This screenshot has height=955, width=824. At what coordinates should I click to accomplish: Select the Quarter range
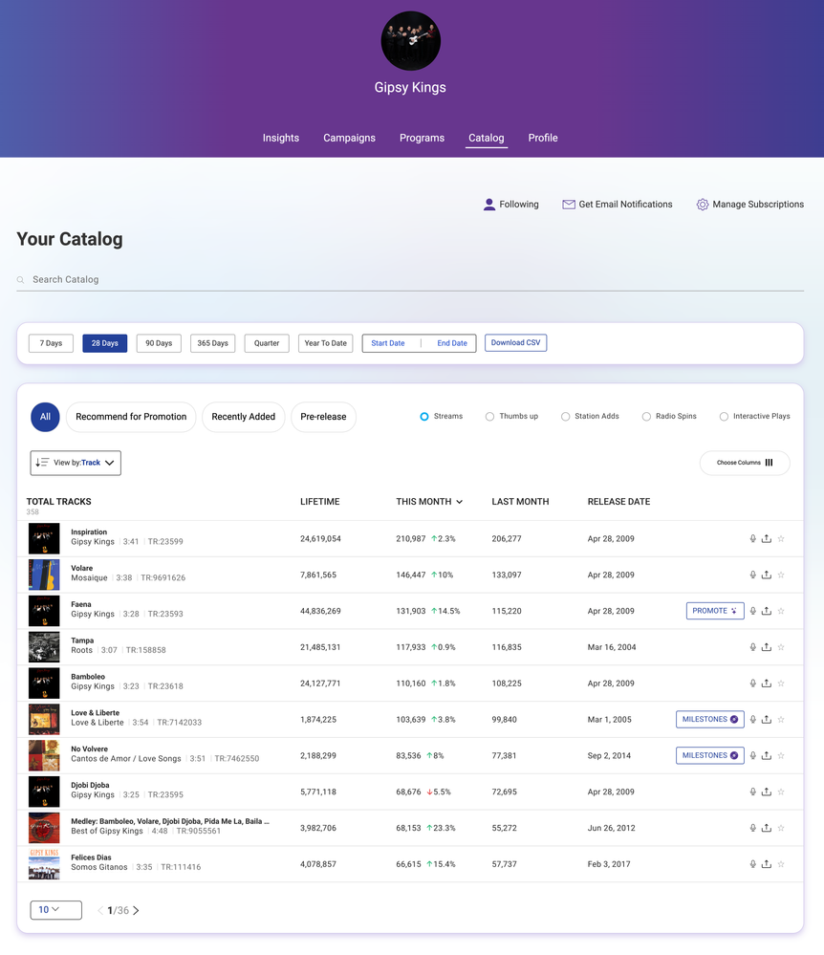[267, 343]
